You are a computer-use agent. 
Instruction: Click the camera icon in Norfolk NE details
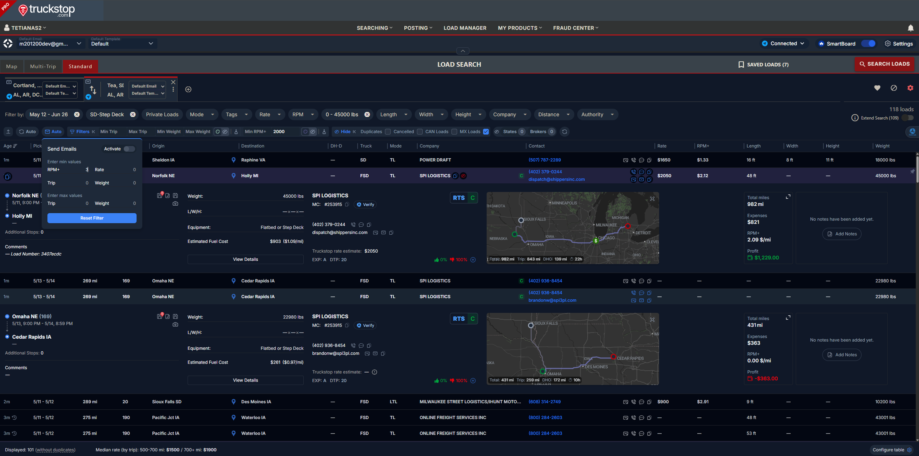(175, 204)
